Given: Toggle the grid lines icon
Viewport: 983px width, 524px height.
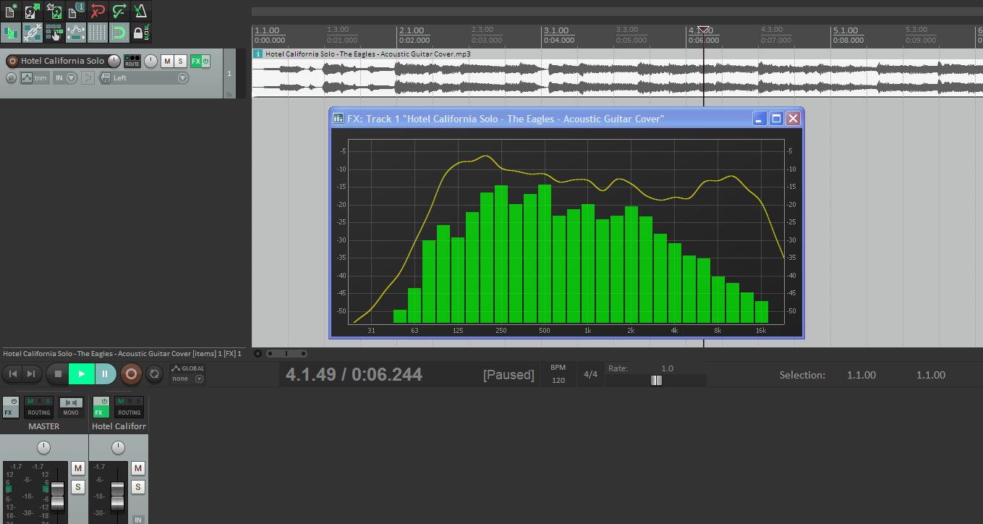Looking at the screenshot, I should (x=98, y=33).
